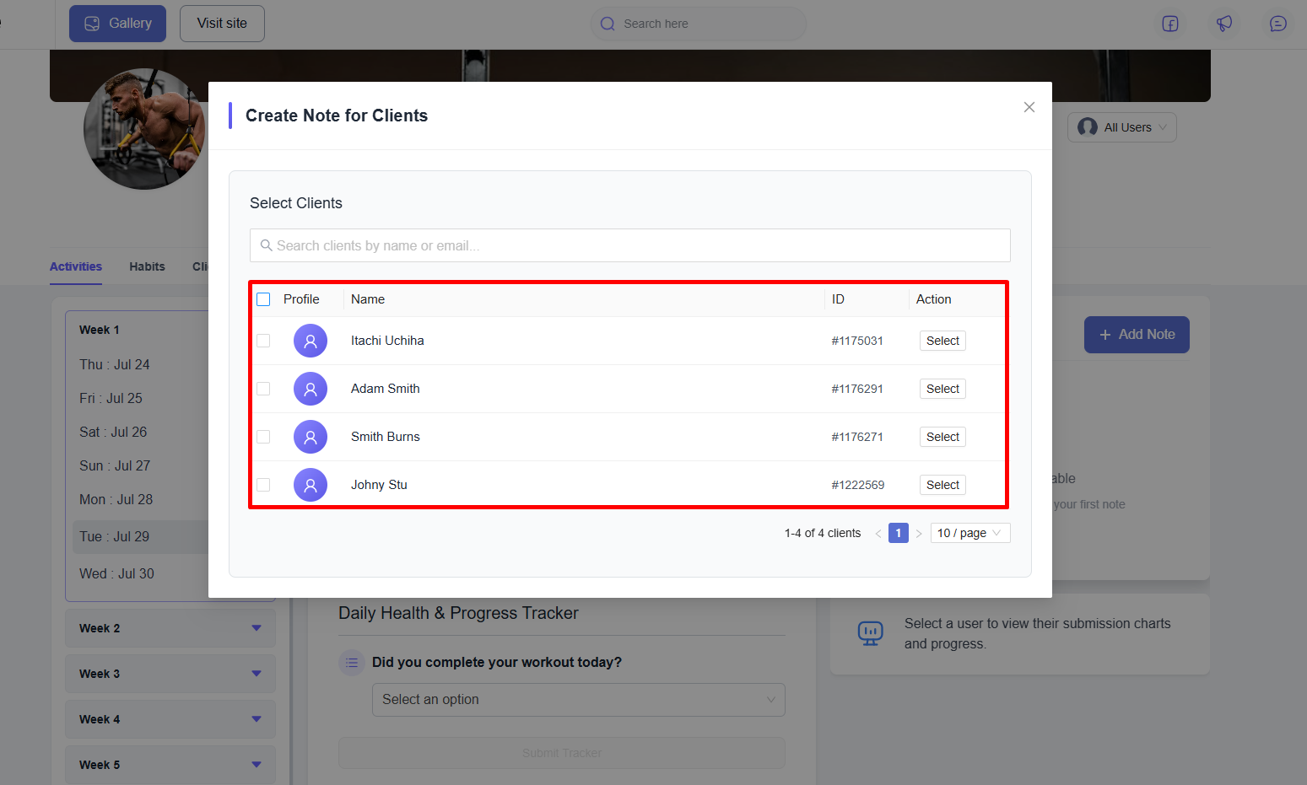Viewport: 1307px width, 785px height.
Task: Open the announcements megaphone icon
Action: (x=1224, y=24)
